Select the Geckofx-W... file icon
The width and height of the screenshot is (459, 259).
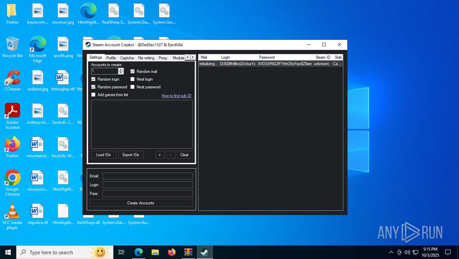pos(63,147)
